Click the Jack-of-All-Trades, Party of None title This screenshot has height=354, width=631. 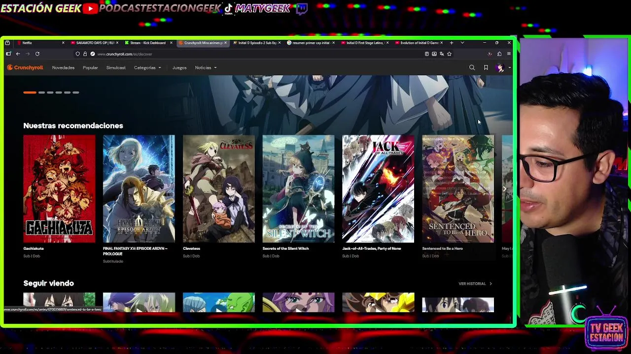click(x=372, y=248)
